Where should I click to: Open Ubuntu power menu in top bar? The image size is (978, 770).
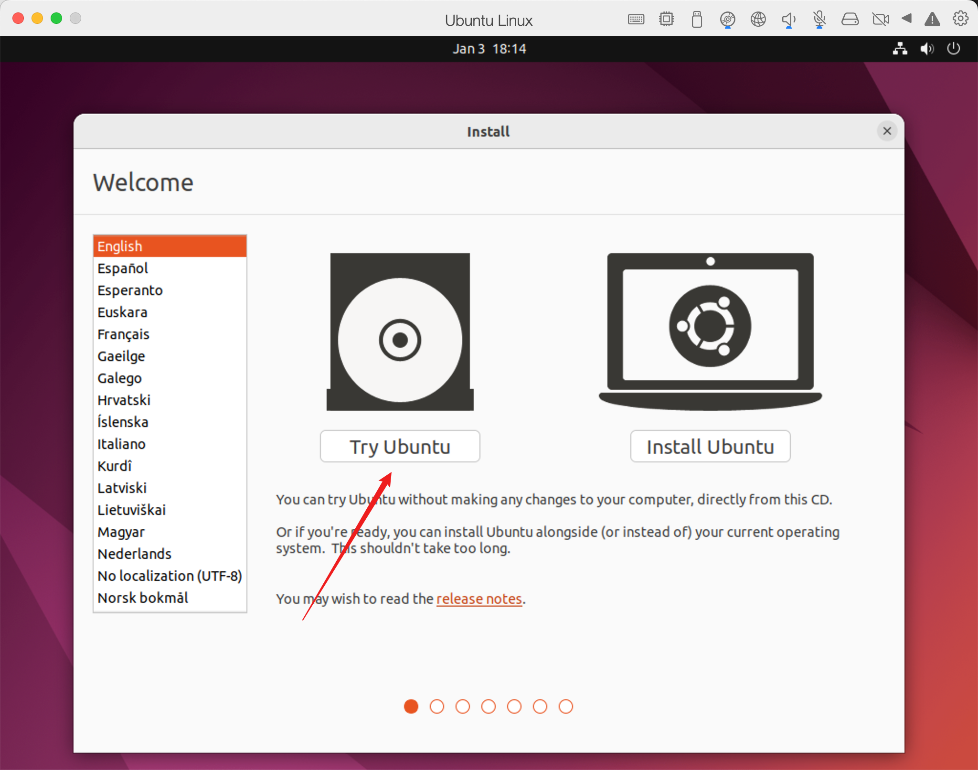point(953,49)
